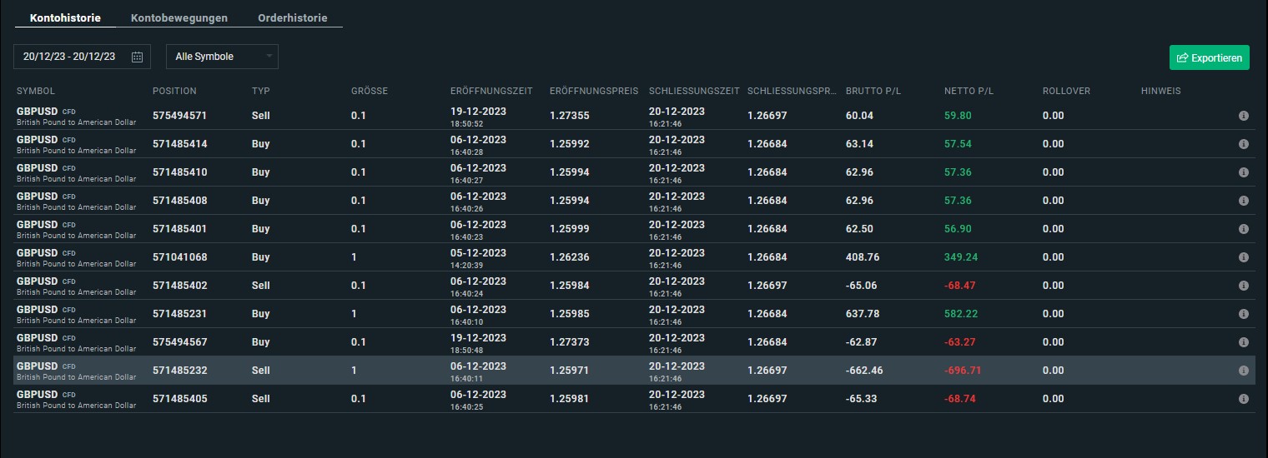This screenshot has height=458, width=1268.
Task: Click net P/L value 59.80
Action: [x=958, y=116]
